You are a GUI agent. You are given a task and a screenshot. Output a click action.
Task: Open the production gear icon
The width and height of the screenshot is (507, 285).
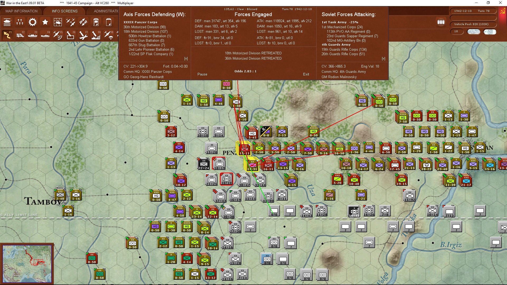pos(32,22)
